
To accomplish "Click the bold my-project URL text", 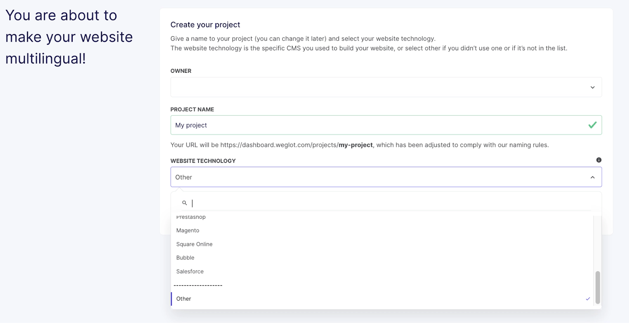I will 355,145.
